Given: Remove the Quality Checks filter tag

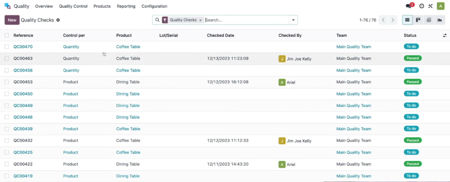Looking at the screenshot, I should coord(200,20).
